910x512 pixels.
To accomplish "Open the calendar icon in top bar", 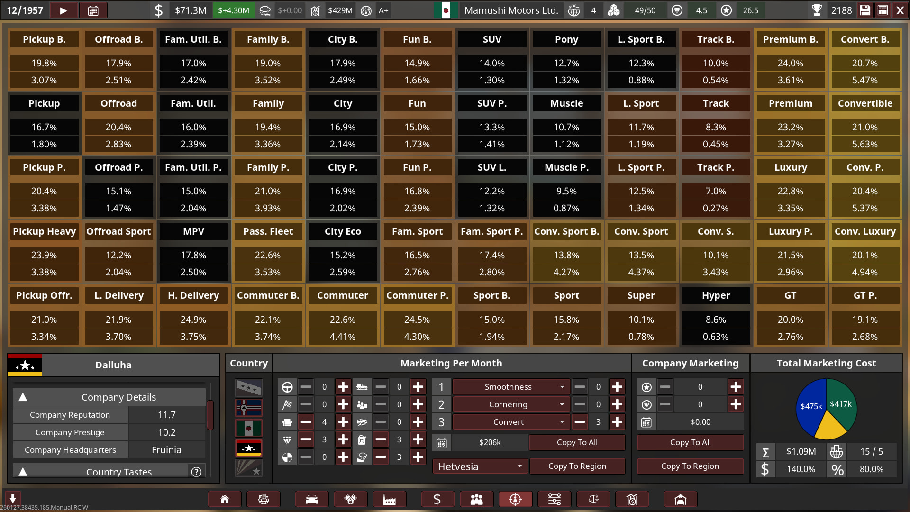I will [x=93, y=10].
